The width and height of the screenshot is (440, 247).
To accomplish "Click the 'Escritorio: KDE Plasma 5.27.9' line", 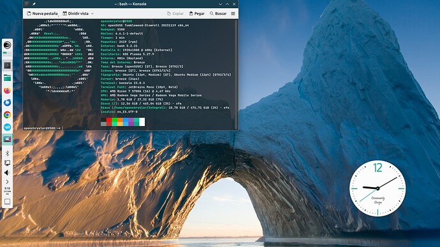I will [127, 54].
